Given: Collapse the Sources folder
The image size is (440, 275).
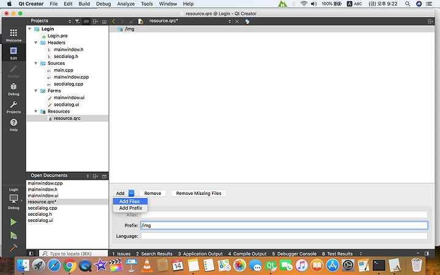Looking at the screenshot, I should [36, 63].
